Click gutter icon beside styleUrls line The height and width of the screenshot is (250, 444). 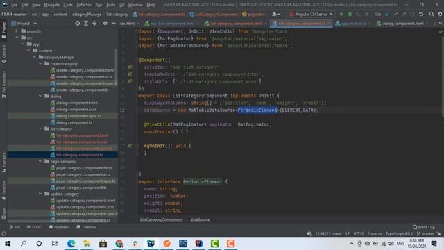130,81
